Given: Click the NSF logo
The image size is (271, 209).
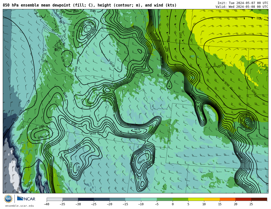Looking at the screenshot, I should coord(8,199).
